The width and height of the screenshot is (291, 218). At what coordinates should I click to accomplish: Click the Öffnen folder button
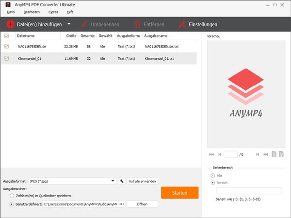pos(142,204)
